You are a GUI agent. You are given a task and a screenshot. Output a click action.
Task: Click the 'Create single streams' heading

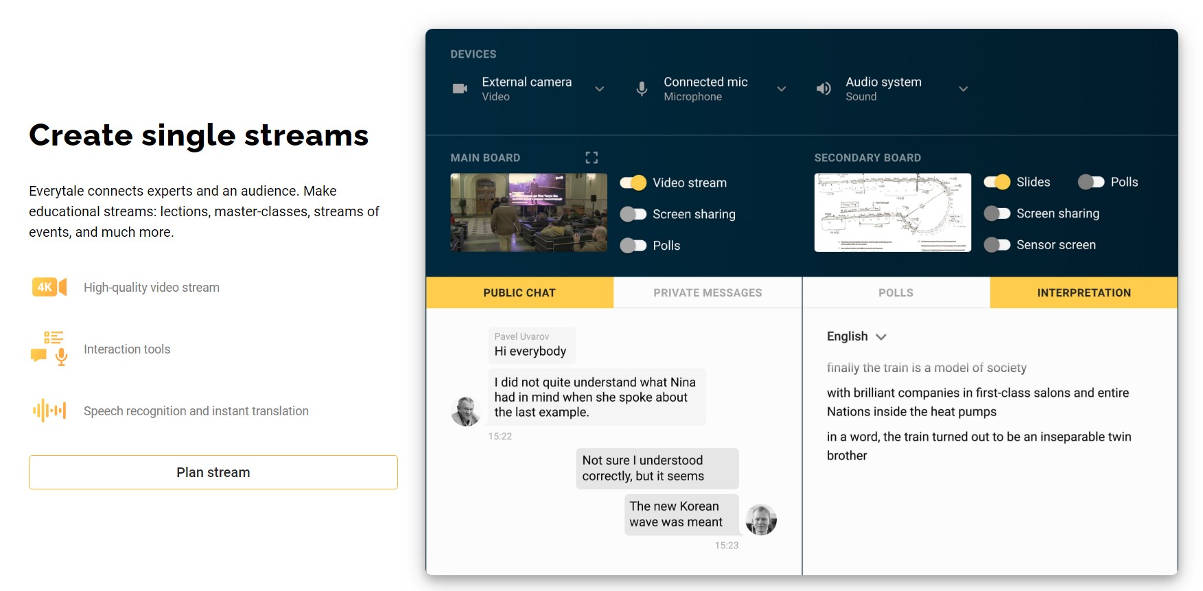click(199, 135)
